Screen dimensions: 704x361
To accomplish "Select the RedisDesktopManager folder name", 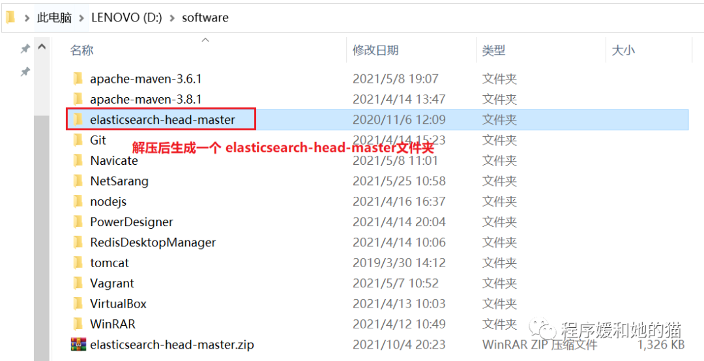I will tap(153, 242).
